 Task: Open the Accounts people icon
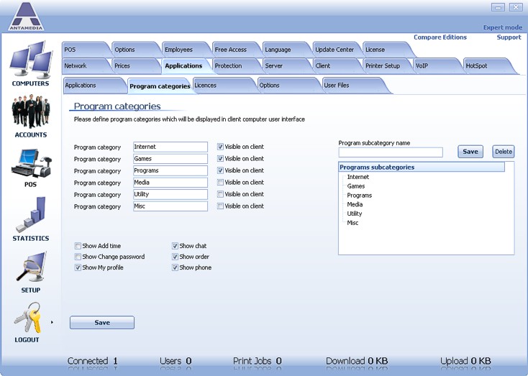coord(31,111)
